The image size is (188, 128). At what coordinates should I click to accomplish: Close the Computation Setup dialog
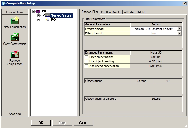tap(185, 3)
